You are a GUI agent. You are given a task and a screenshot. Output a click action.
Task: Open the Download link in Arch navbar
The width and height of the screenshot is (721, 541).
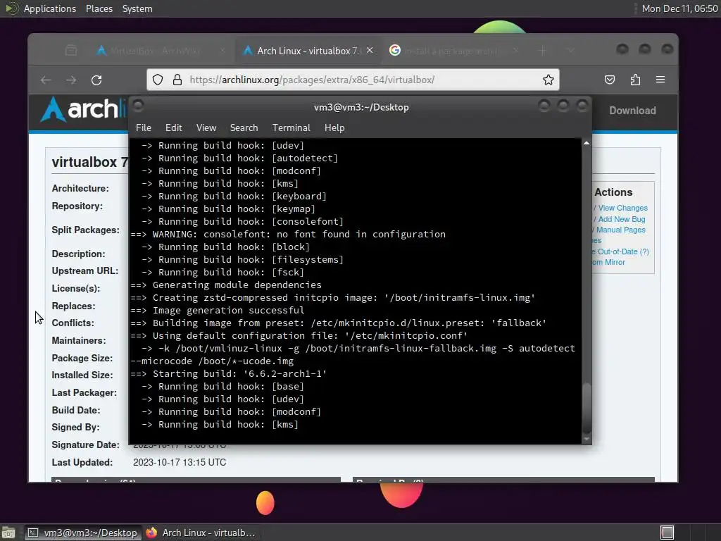(632, 111)
